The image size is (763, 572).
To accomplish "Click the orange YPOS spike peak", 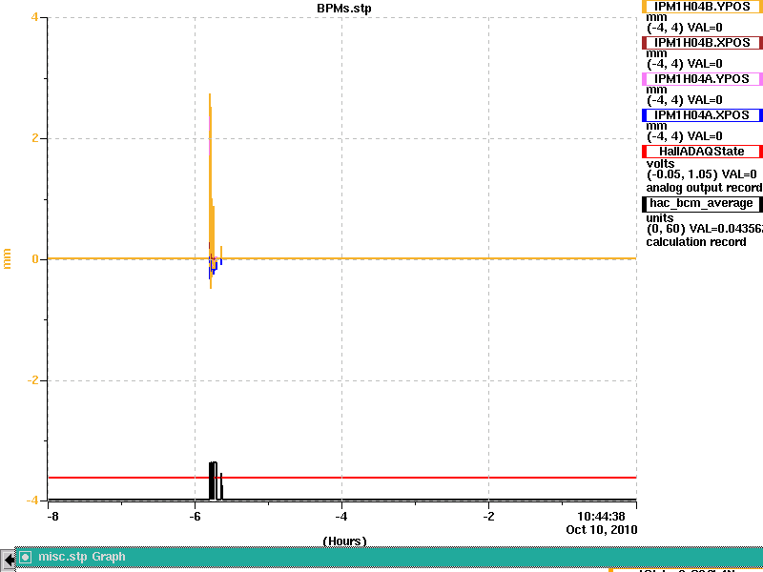I will (210, 95).
